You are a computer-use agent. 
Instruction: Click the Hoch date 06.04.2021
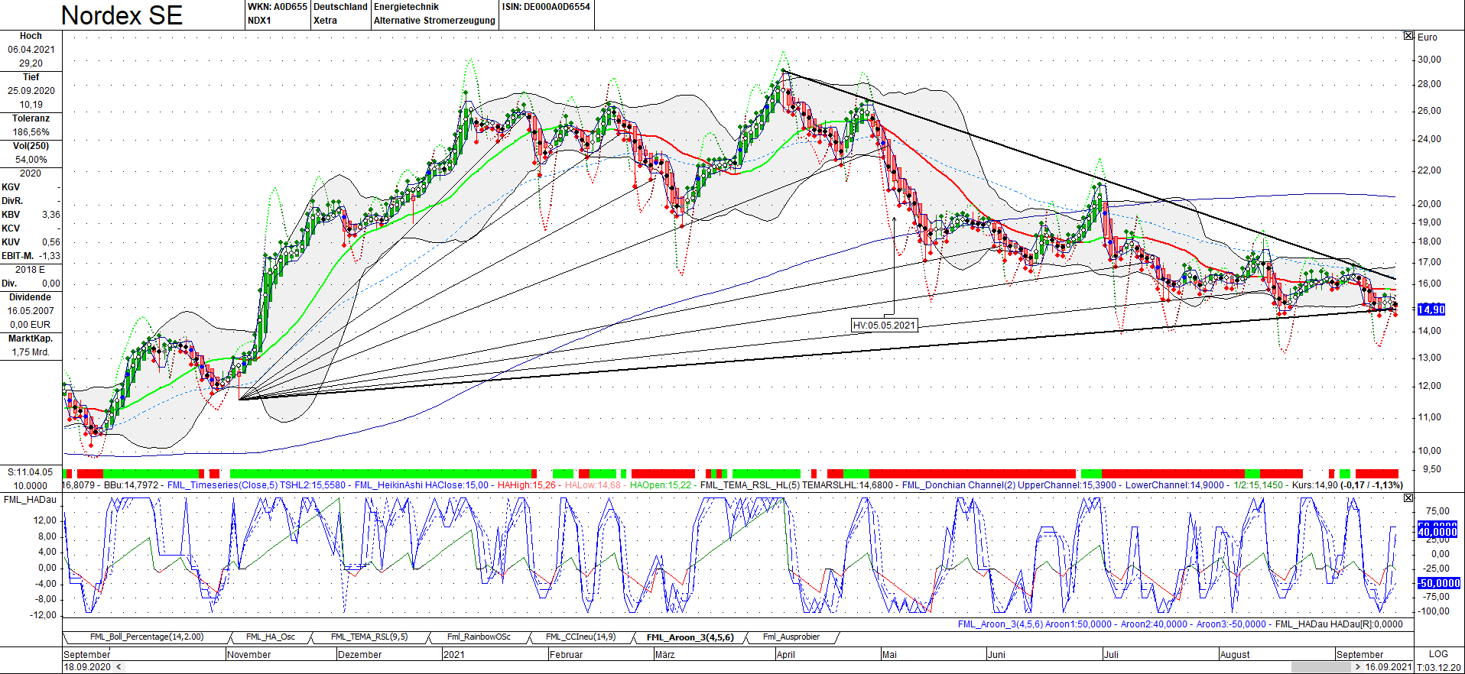31,50
